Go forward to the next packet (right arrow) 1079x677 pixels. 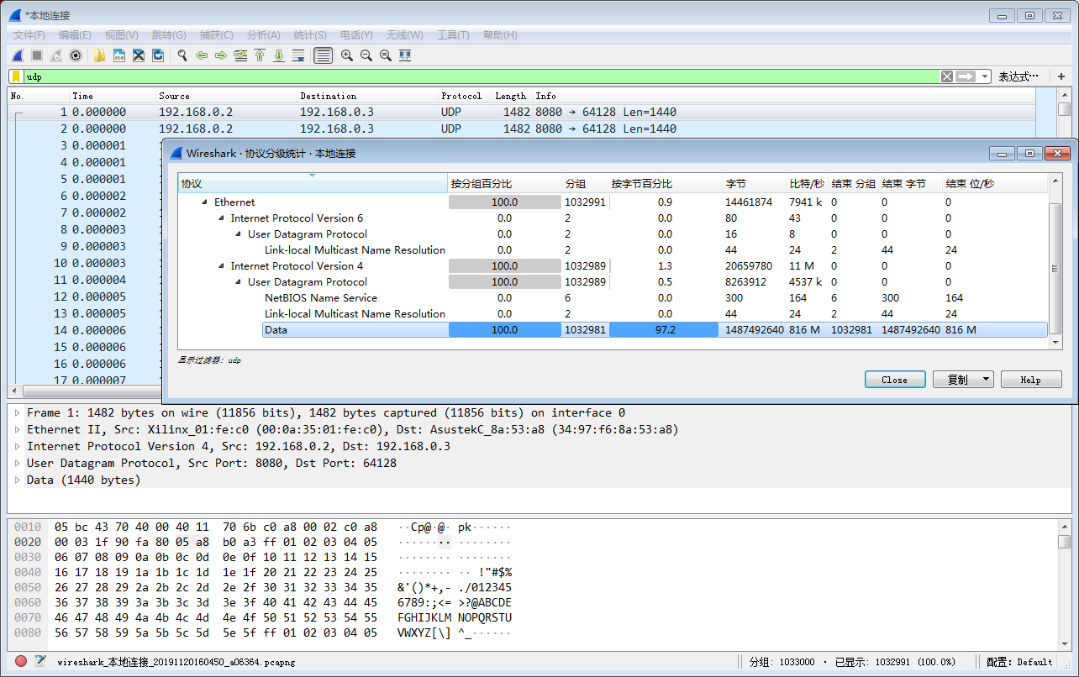coord(221,55)
